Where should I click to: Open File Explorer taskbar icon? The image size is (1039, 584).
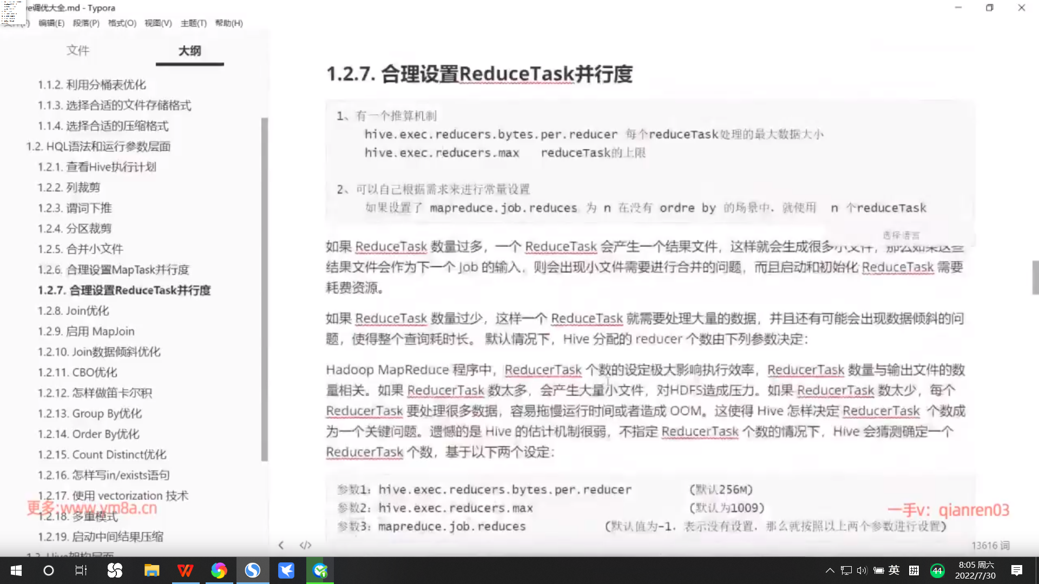[152, 570]
